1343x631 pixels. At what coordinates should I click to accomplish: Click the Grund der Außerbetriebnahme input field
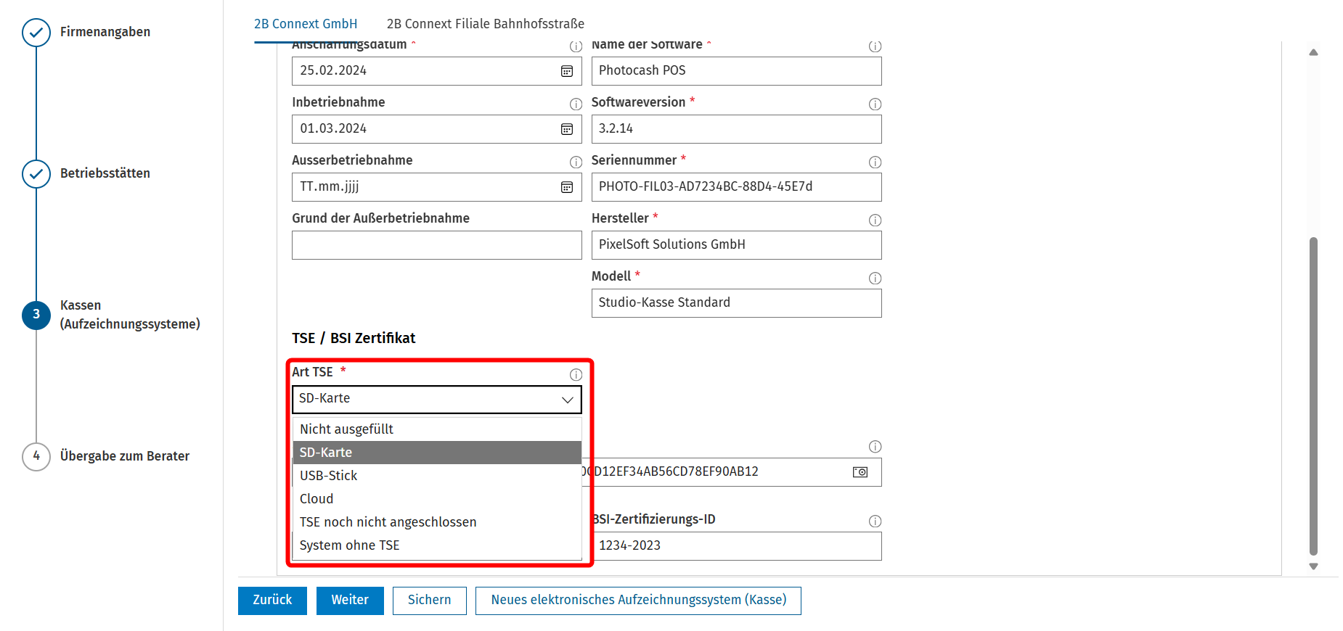[x=437, y=245]
